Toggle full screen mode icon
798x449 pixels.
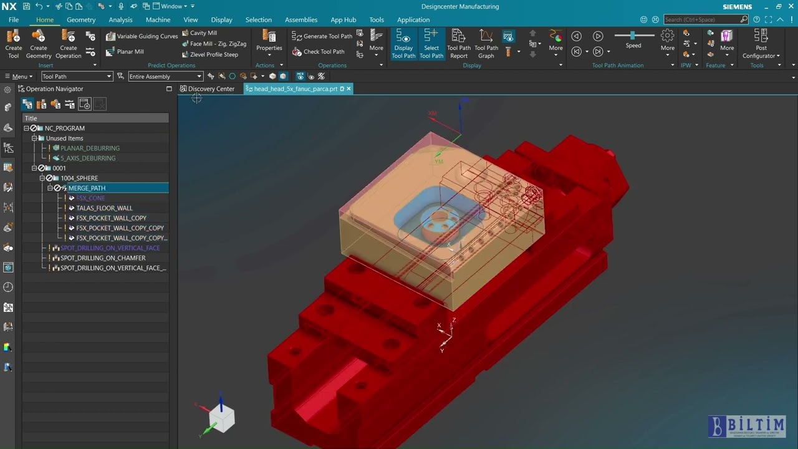pos(768,20)
